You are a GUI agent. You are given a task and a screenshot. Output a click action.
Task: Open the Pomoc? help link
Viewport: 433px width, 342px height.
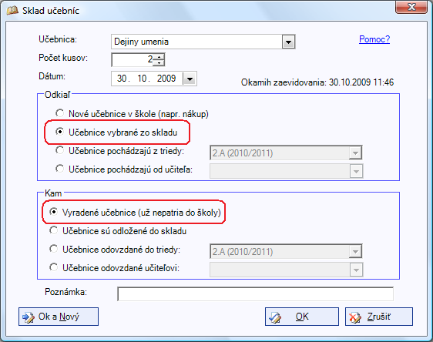[374, 39]
